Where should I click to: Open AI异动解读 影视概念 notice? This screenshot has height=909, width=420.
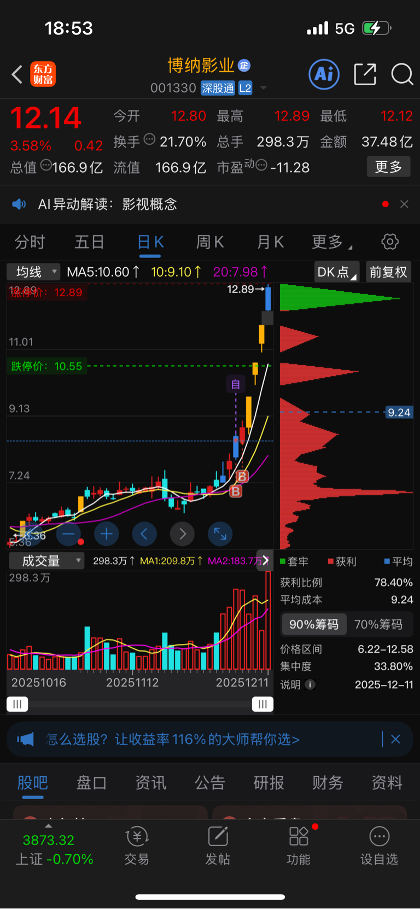108,204
